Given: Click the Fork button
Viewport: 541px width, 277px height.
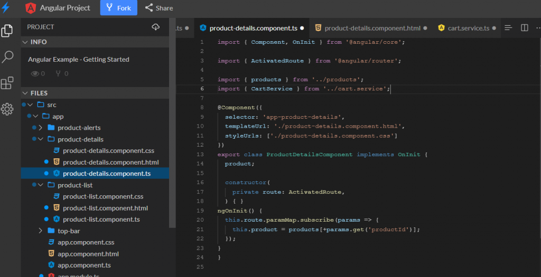Looking at the screenshot, I should 118,8.
